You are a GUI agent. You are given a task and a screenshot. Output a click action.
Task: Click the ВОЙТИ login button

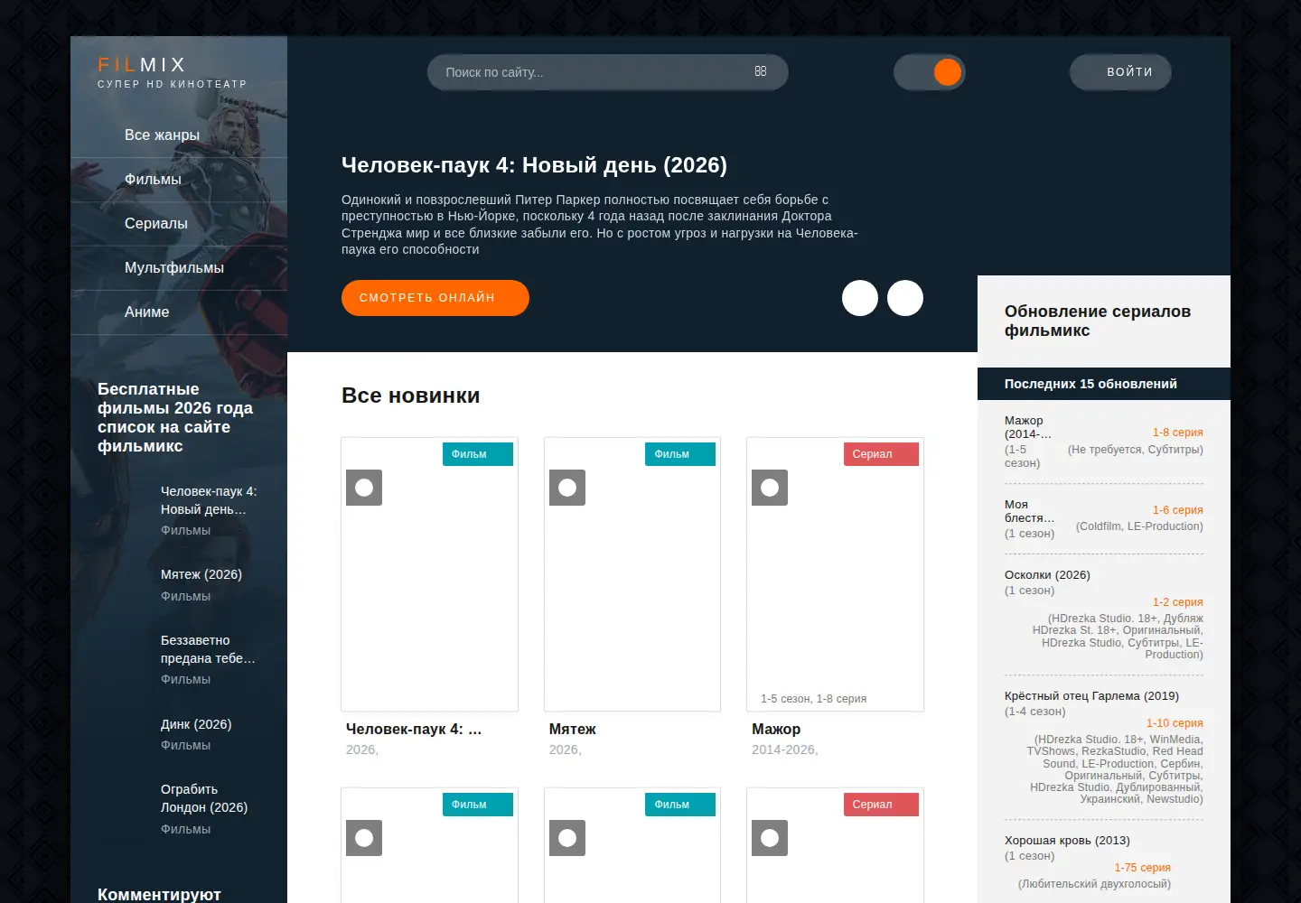(1120, 72)
